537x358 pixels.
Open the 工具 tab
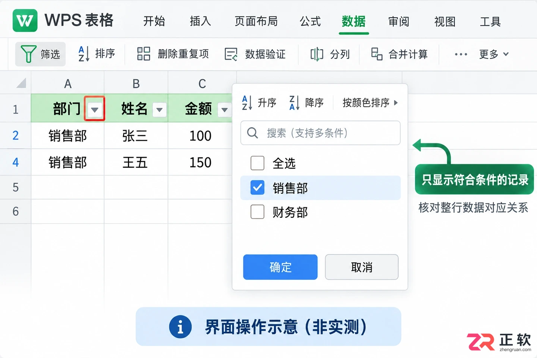pyautogui.click(x=490, y=21)
